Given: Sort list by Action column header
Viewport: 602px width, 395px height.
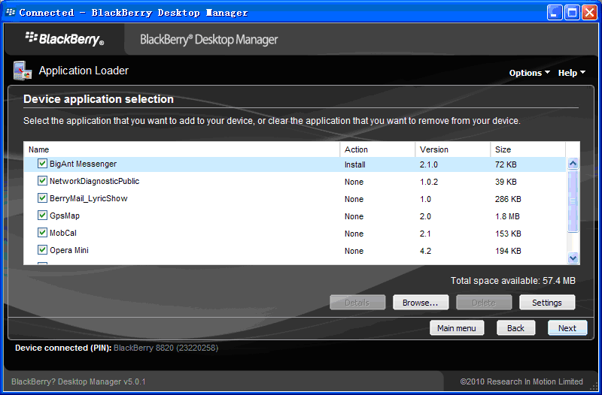Looking at the screenshot, I should point(378,149).
